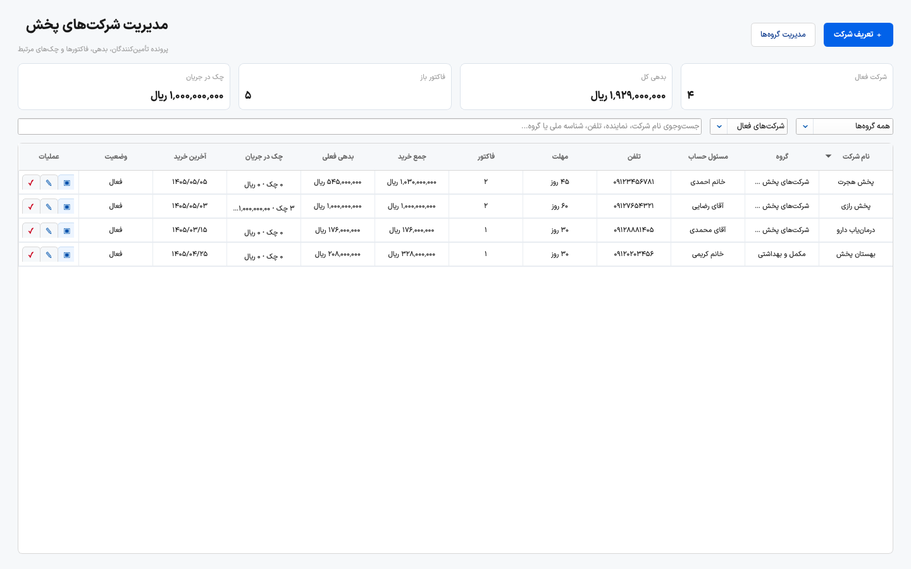The height and width of the screenshot is (569, 911).
Task: Click the pencil edit icon for پخش رازی
Action: pos(49,207)
